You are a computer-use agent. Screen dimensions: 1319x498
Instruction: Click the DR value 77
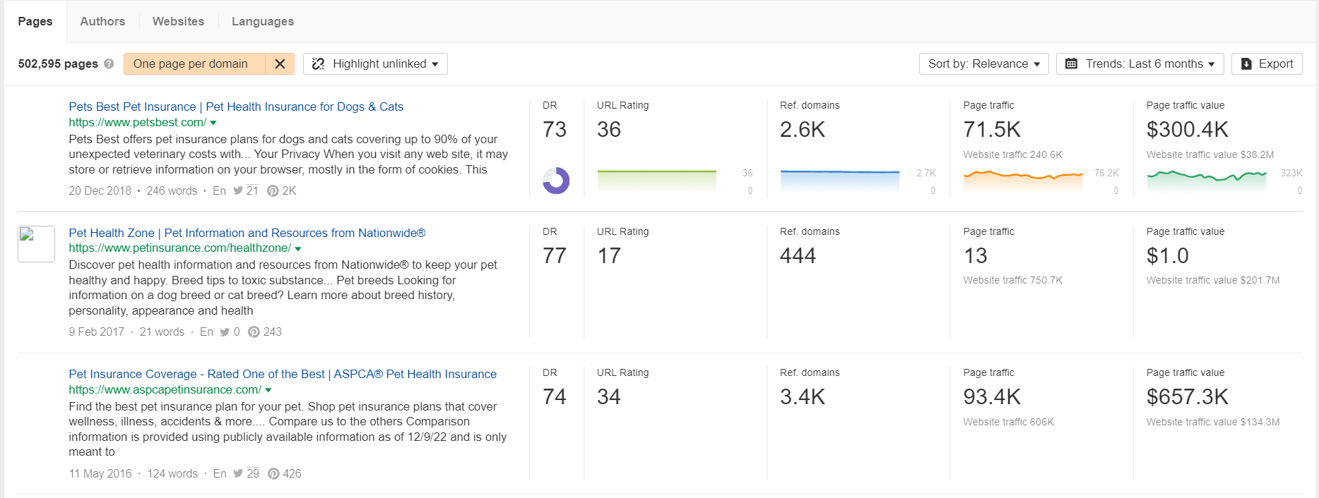coord(555,255)
